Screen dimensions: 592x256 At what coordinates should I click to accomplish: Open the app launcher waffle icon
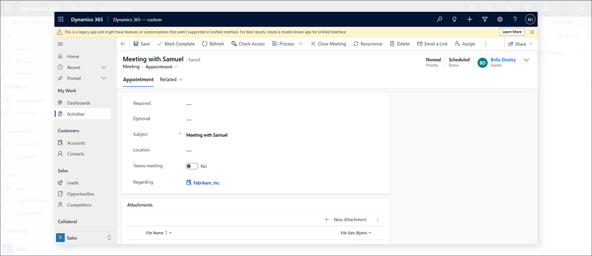point(61,20)
